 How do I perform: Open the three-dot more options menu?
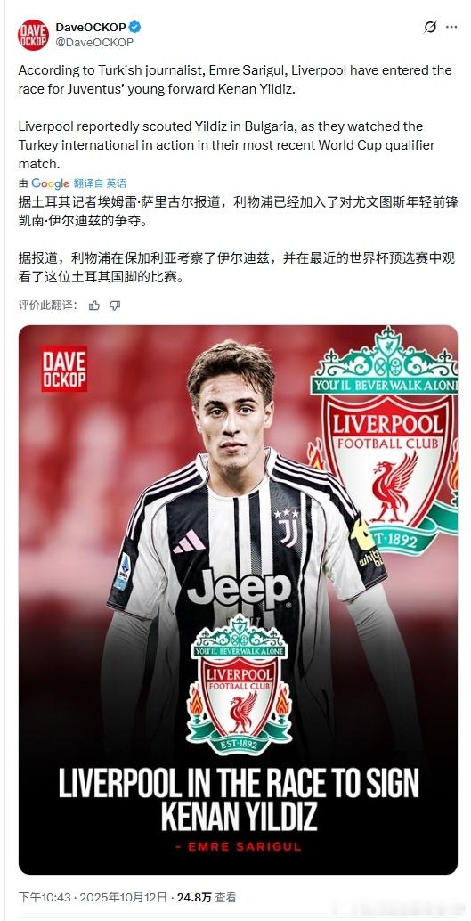(451, 27)
